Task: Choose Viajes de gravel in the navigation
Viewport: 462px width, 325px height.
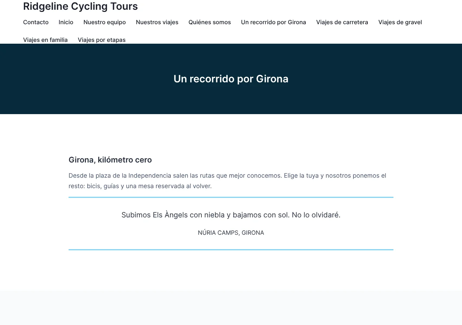Action: point(400,22)
